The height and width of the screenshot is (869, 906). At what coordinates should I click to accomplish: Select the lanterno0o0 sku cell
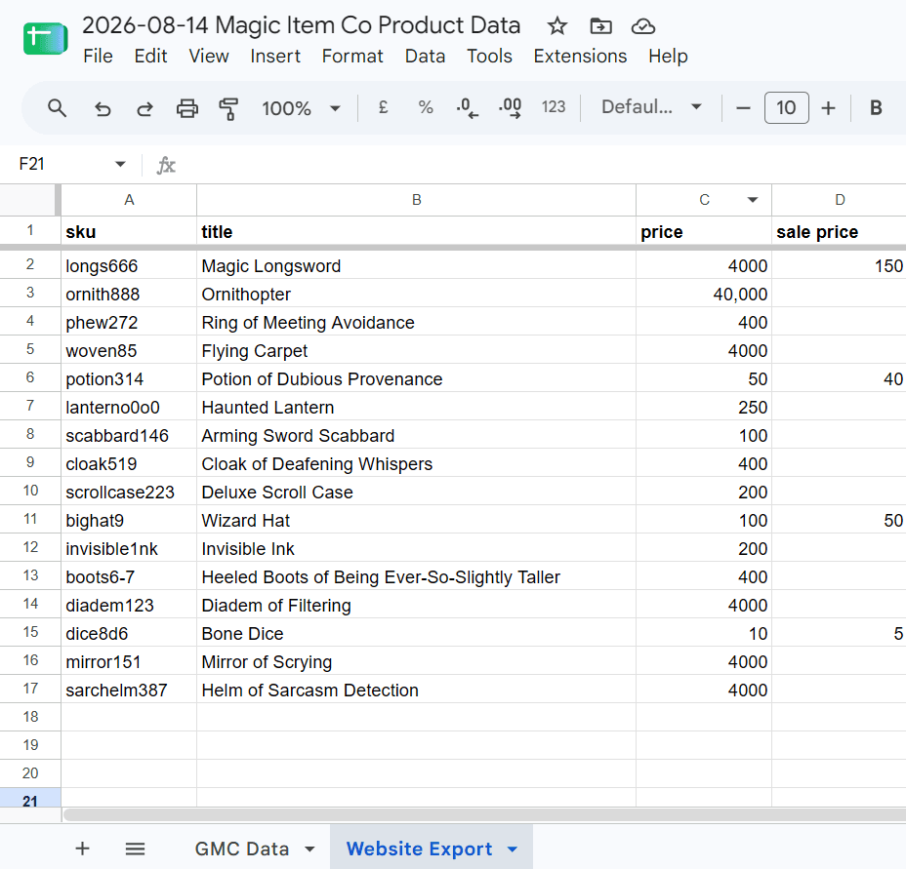(x=129, y=407)
